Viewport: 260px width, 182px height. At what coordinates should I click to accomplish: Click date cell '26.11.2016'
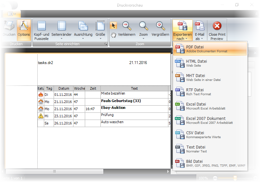point(63,123)
